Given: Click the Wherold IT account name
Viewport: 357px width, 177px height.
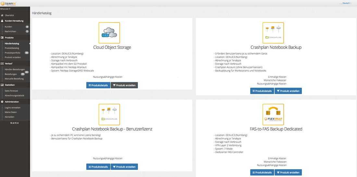Looking at the screenshot, I should click(5, 9).
